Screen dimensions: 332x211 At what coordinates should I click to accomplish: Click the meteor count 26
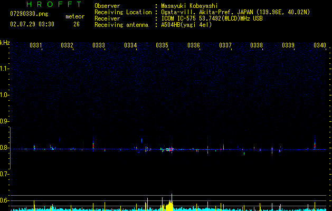tap(77, 24)
